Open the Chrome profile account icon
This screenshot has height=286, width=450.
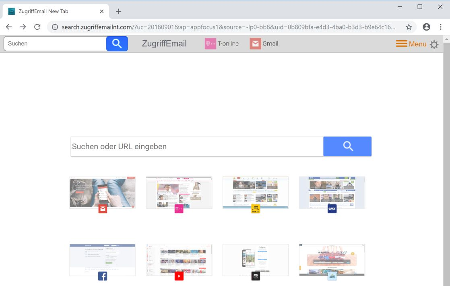coord(427,27)
